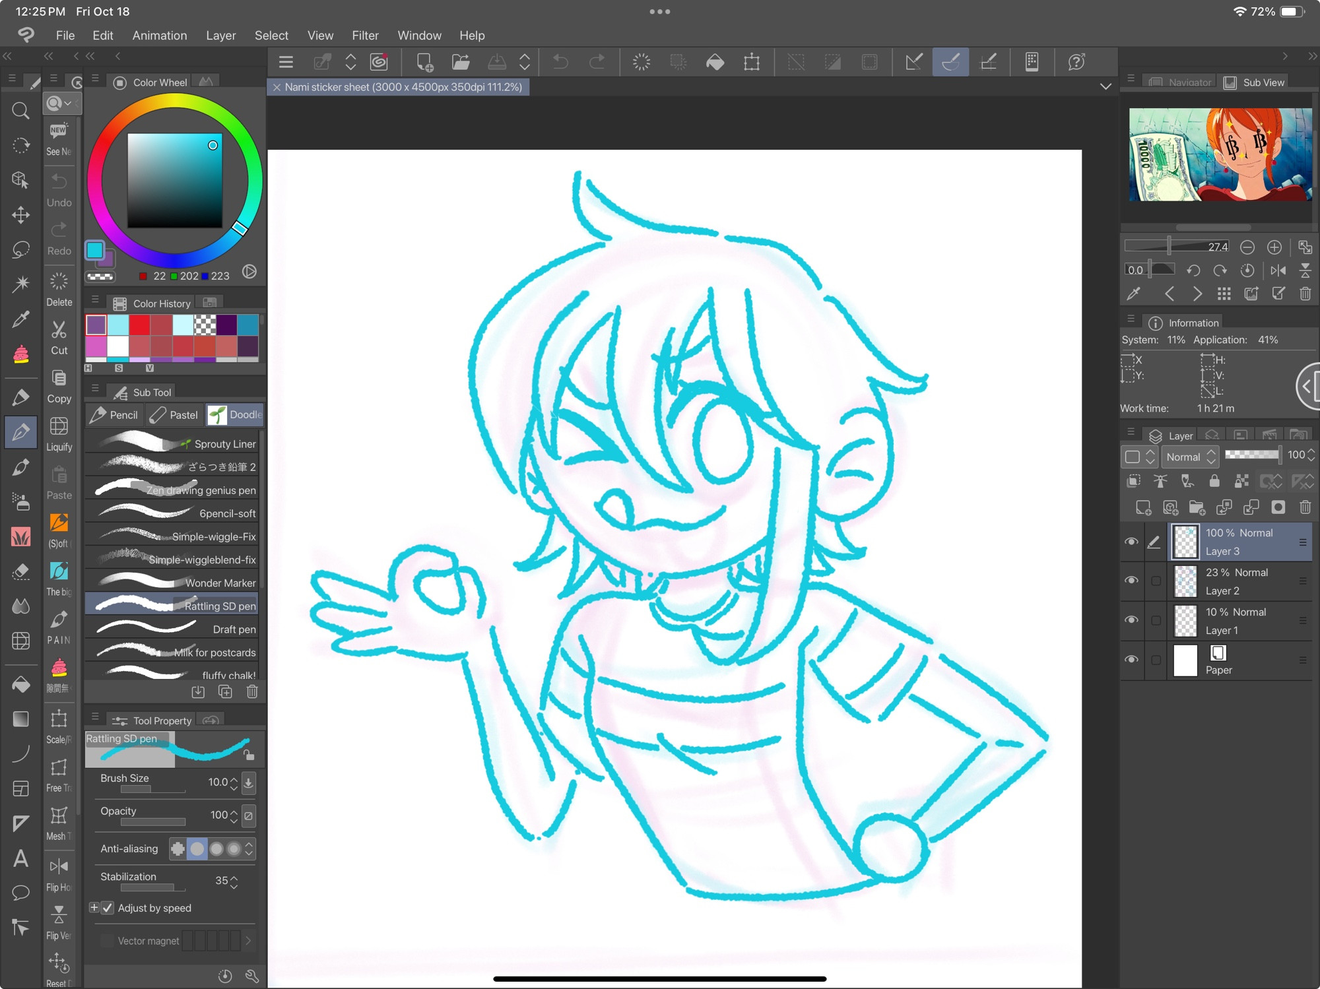Click the Scale/Rotate transform icon in command bar
The height and width of the screenshot is (989, 1320).
click(x=752, y=62)
